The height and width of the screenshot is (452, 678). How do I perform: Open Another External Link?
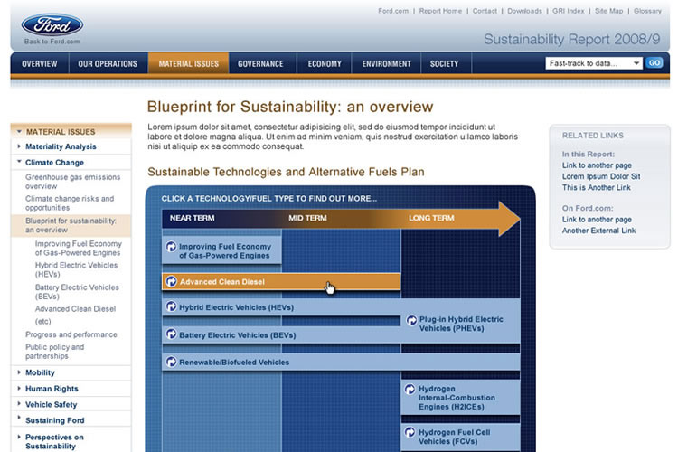click(x=598, y=231)
